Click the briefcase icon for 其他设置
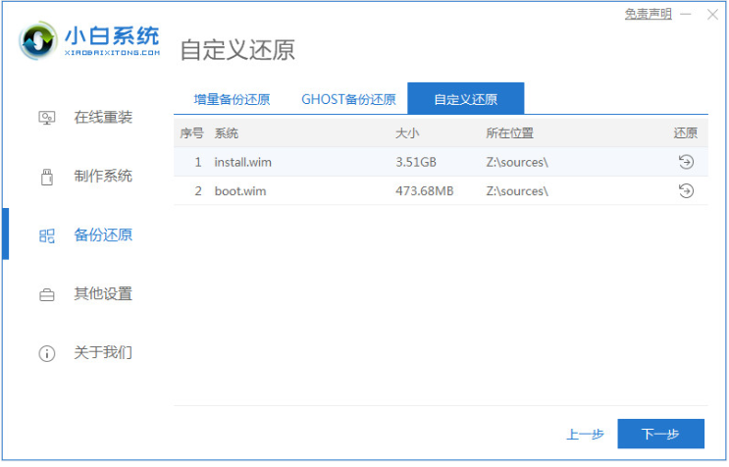Image resolution: width=729 pixels, height=467 pixels. pyautogui.click(x=46, y=294)
